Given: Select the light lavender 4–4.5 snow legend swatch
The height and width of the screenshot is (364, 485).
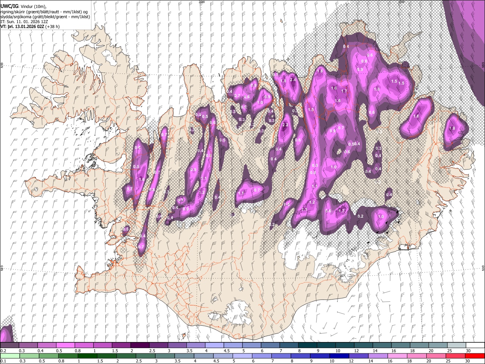Looking at the screenshot, I should (x=214, y=345).
